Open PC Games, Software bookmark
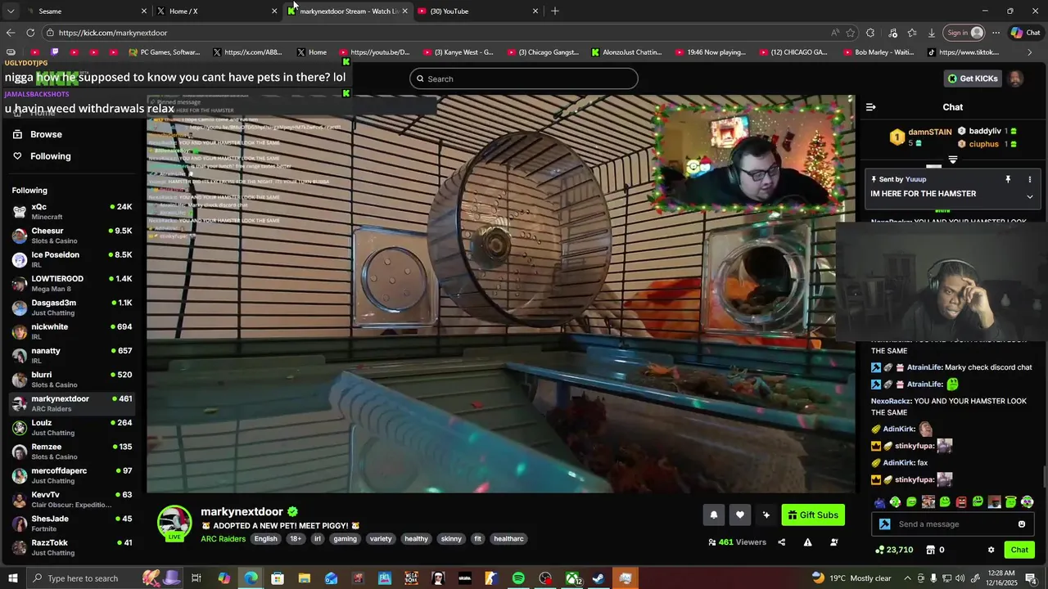This screenshot has height=589, width=1048. point(165,52)
